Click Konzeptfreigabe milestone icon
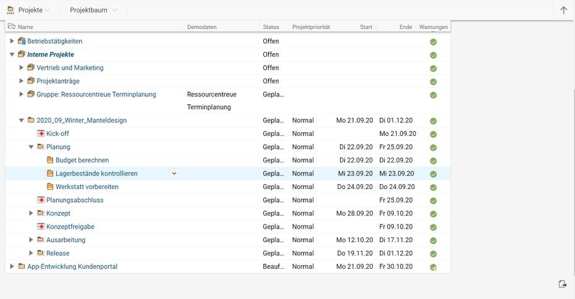Screen dimensions: 575x299 pos(41,227)
